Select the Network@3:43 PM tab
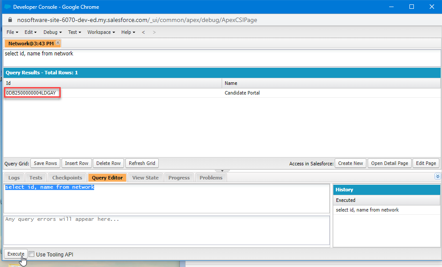The width and height of the screenshot is (442, 267). (31, 44)
